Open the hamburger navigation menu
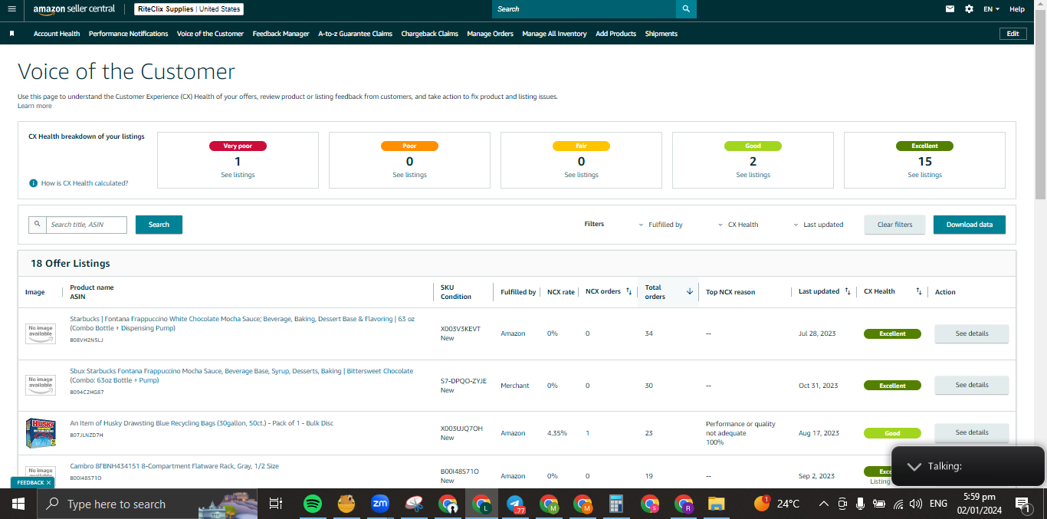Viewport: 1047px width, 519px height. (11, 9)
